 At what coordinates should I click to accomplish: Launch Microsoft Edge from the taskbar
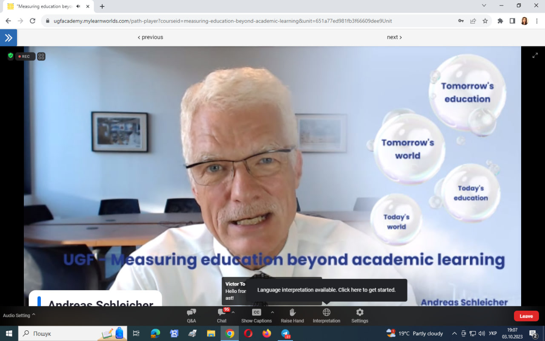pos(155,333)
